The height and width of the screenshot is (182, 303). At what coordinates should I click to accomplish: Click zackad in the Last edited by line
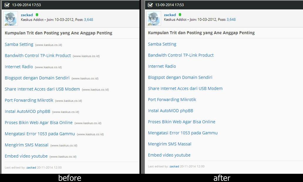point(31,167)
